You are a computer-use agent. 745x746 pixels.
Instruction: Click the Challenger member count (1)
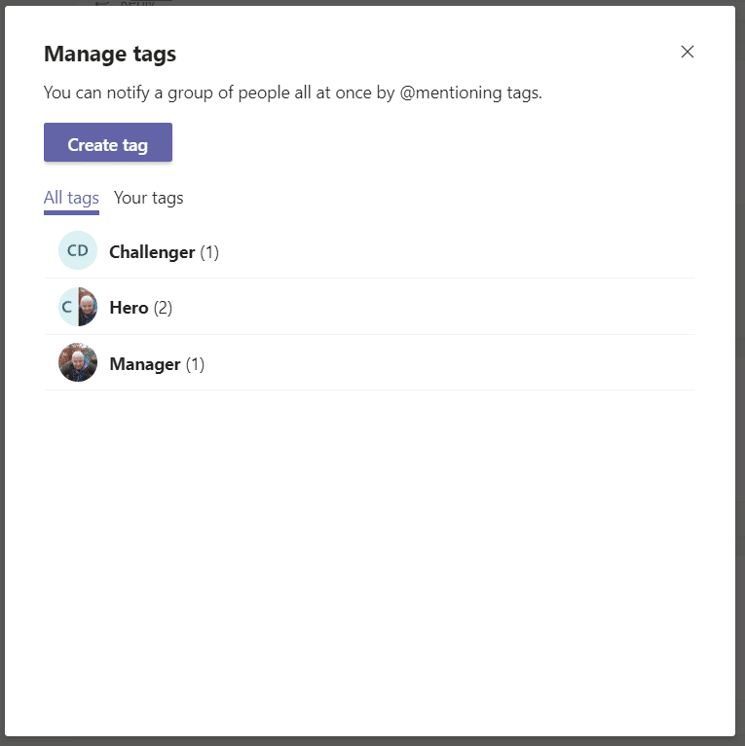click(x=209, y=252)
